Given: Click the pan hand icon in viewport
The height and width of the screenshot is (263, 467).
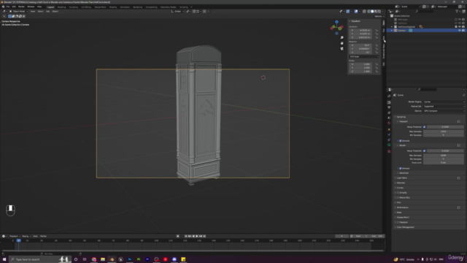Looking at the screenshot, I should (342, 43).
